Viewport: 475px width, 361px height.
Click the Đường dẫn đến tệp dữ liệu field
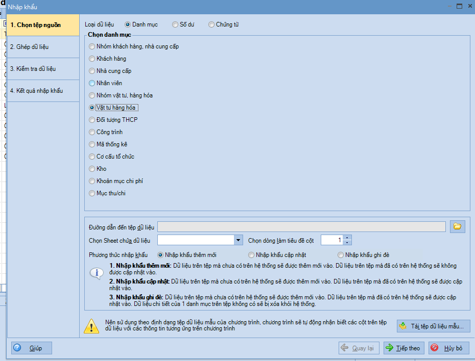click(x=301, y=227)
